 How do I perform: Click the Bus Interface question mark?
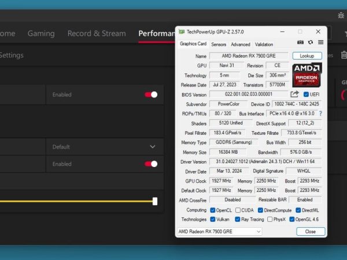click(320, 114)
